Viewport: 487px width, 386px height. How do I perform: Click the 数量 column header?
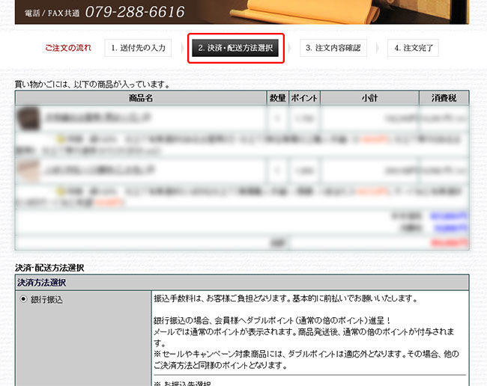coord(277,98)
